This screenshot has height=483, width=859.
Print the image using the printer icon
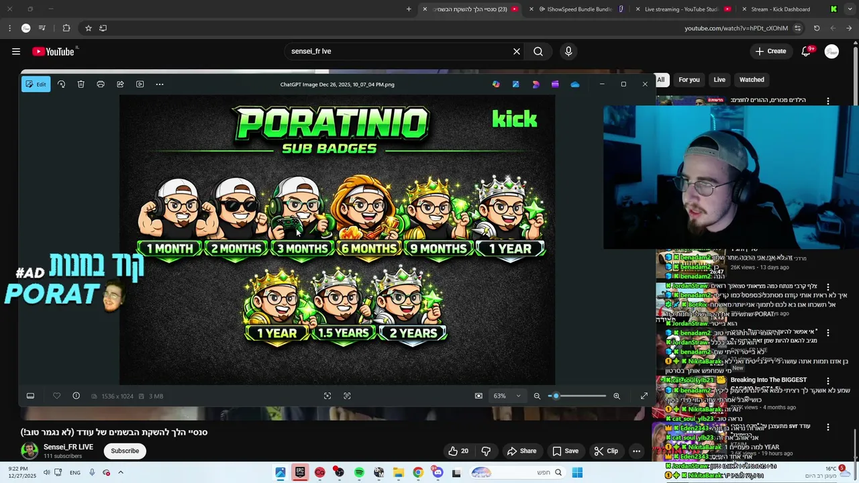point(101,85)
